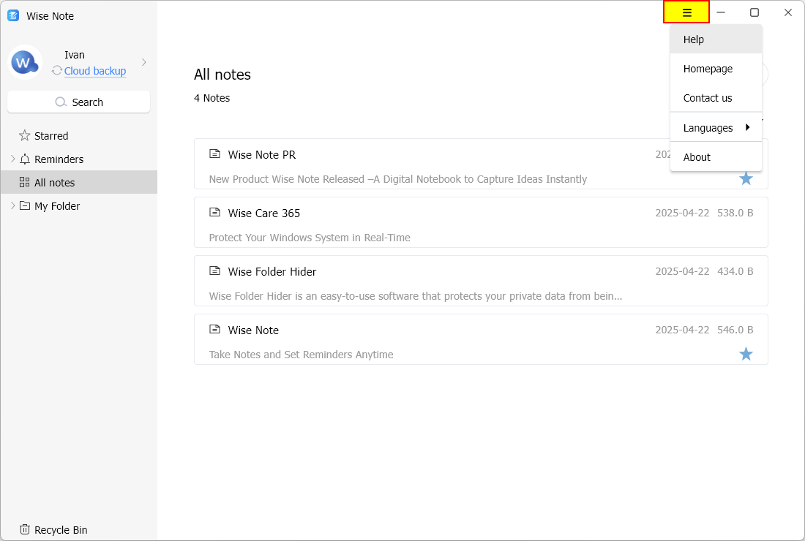
Task: Open the Wise Care 365 note
Action: click(x=481, y=222)
